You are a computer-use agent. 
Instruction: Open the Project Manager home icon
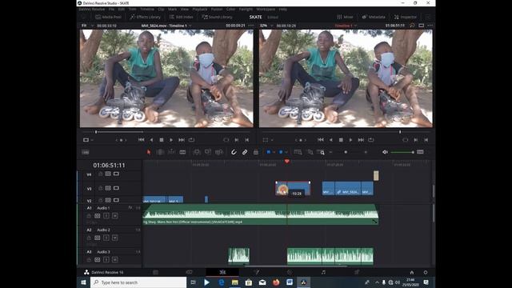[412, 272]
